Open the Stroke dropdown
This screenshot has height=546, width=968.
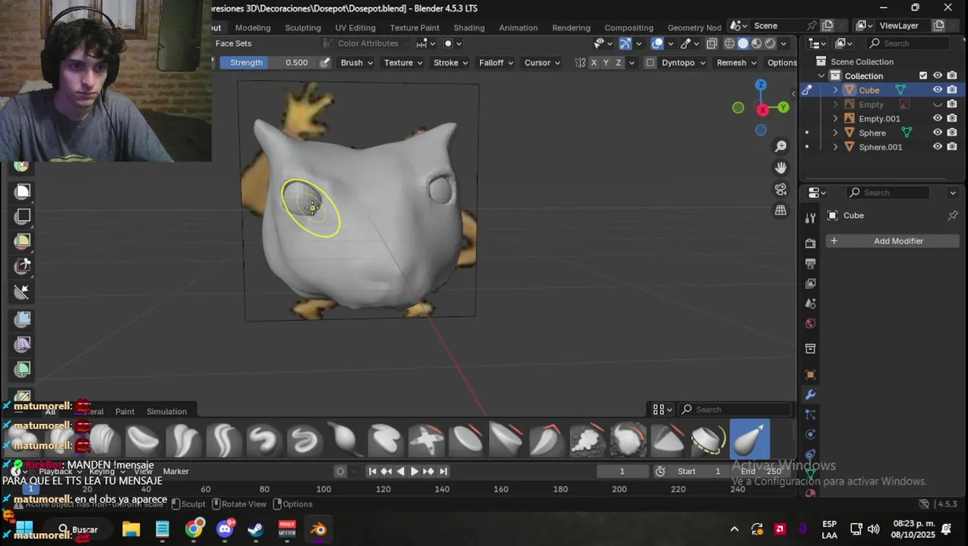(x=451, y=62)
